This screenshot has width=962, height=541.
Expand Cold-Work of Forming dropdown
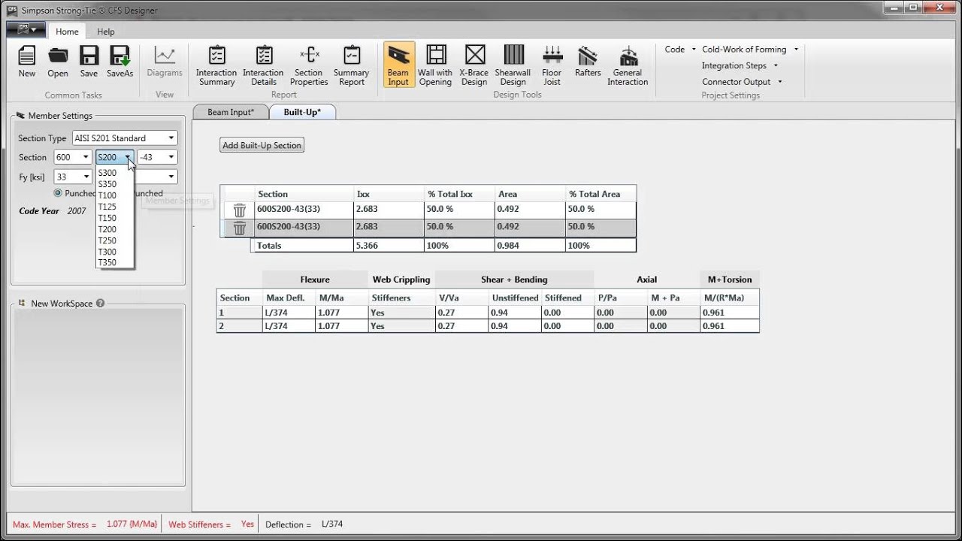[750, 50]
